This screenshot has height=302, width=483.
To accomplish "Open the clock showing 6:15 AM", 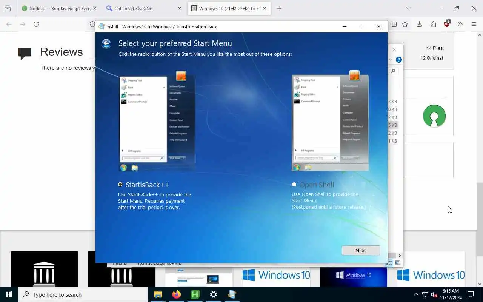I will tap(451, 294).
